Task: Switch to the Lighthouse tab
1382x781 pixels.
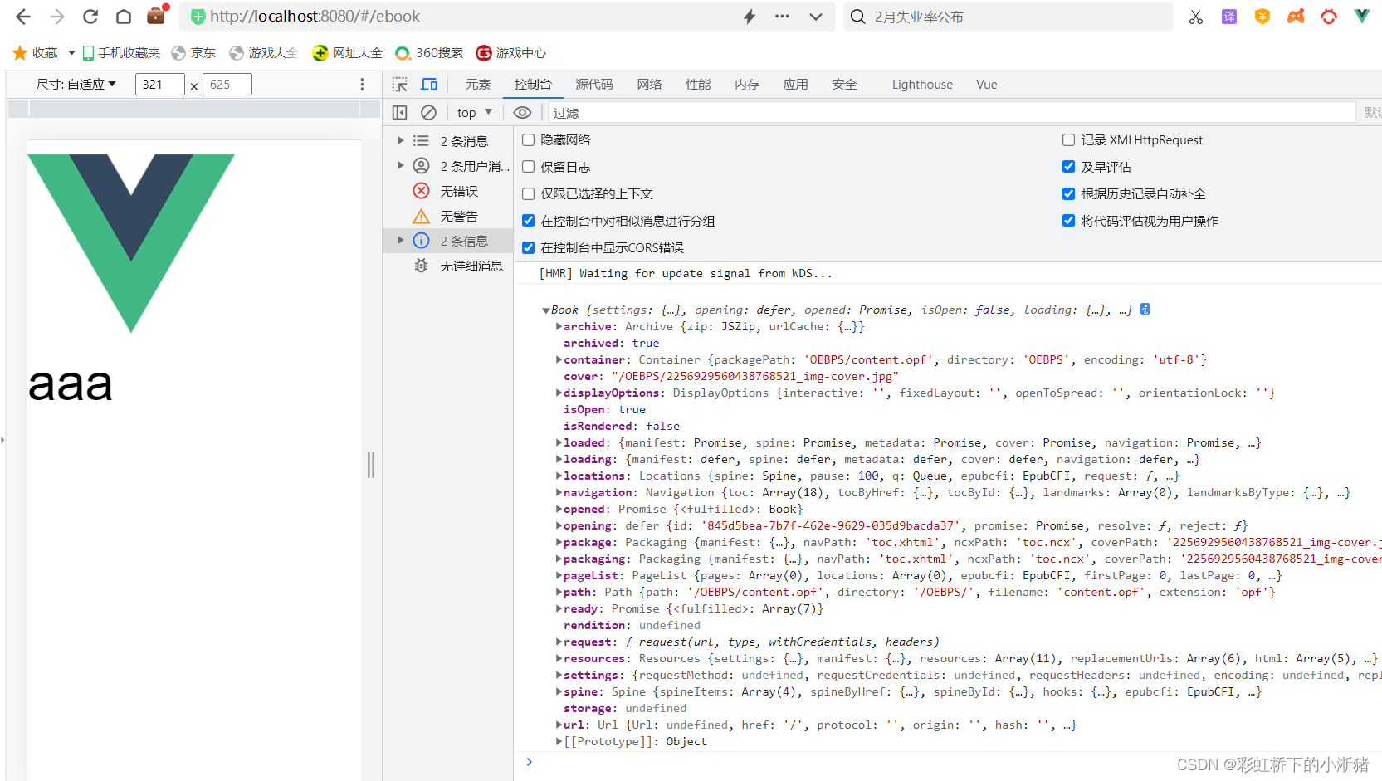Action: (922, 85)
